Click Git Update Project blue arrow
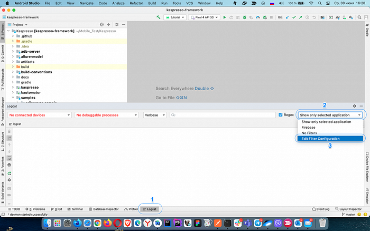Screen dimensions: 370x231 click(287, 17)
